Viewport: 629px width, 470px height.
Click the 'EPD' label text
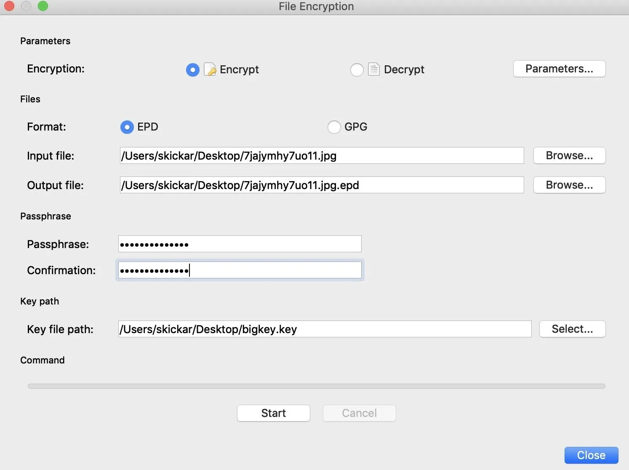tap(147, 127)
